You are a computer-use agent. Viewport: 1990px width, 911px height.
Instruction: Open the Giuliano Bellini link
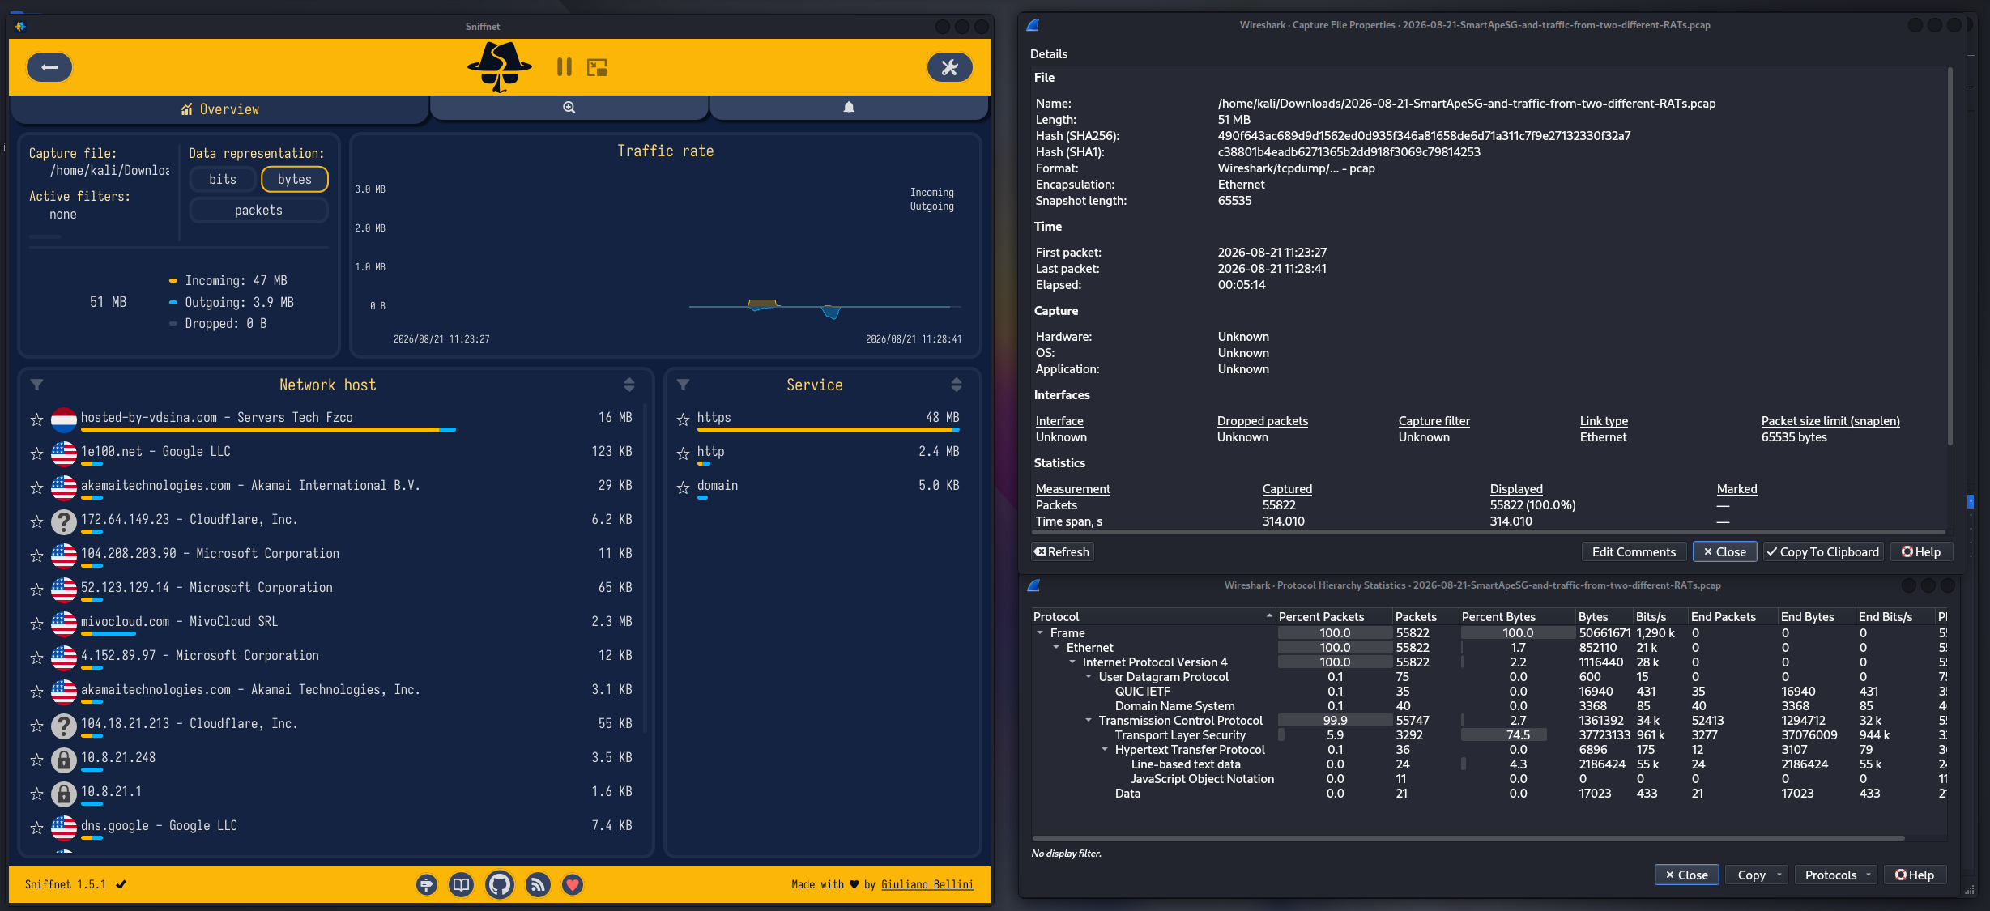927,884
